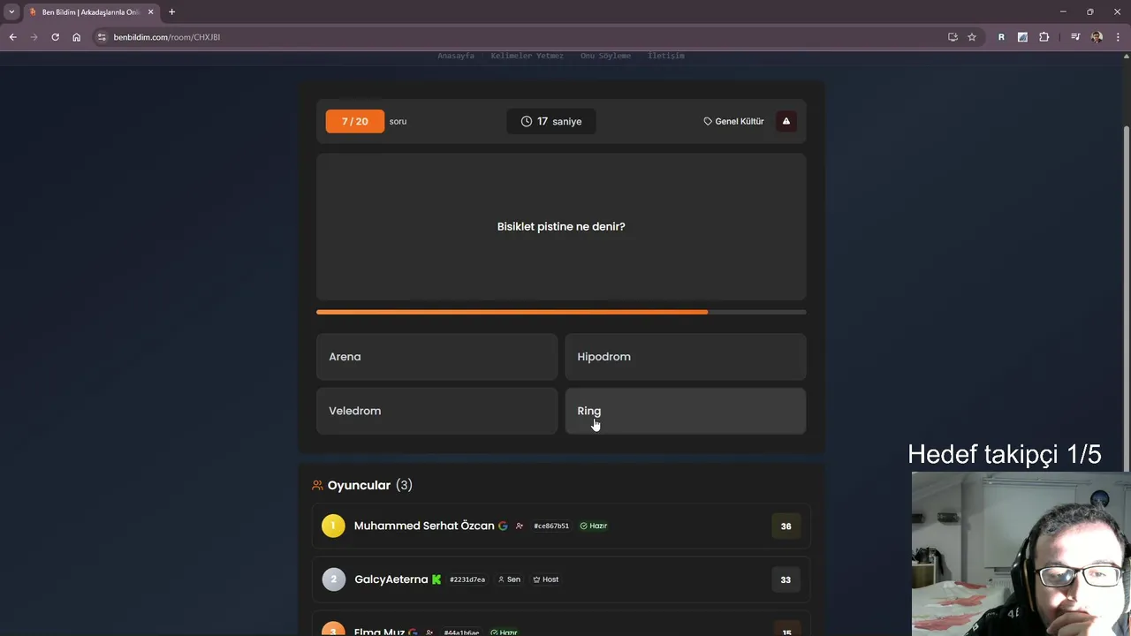This screenshot has width=1131, height=636.
Task: Click the webcam overlay video
Action: pos(1021,554)
